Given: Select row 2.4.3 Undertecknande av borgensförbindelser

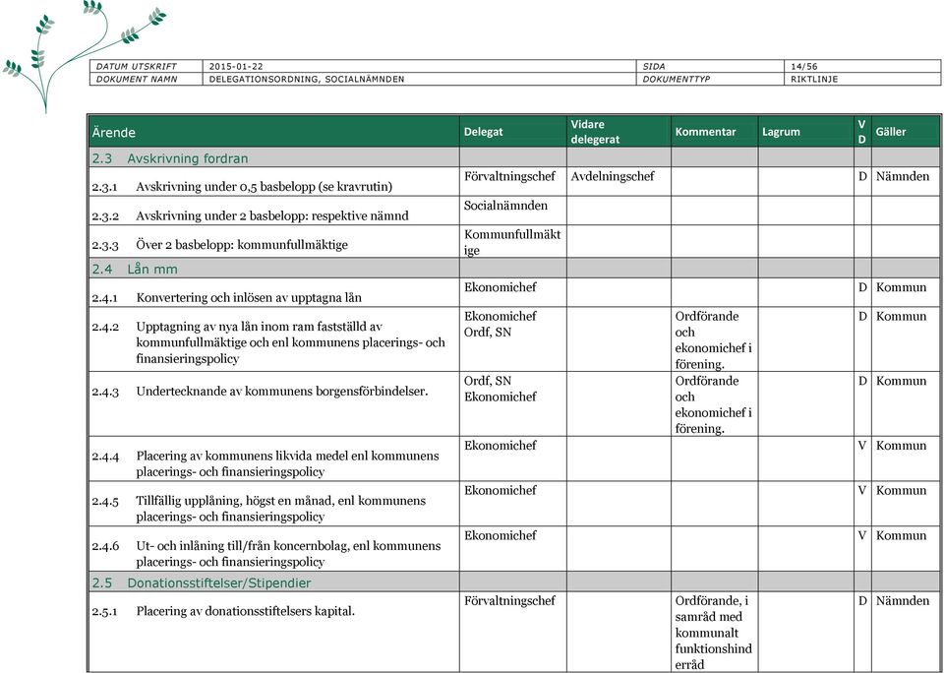Looking at the screenshot, I should pos(513,403).
